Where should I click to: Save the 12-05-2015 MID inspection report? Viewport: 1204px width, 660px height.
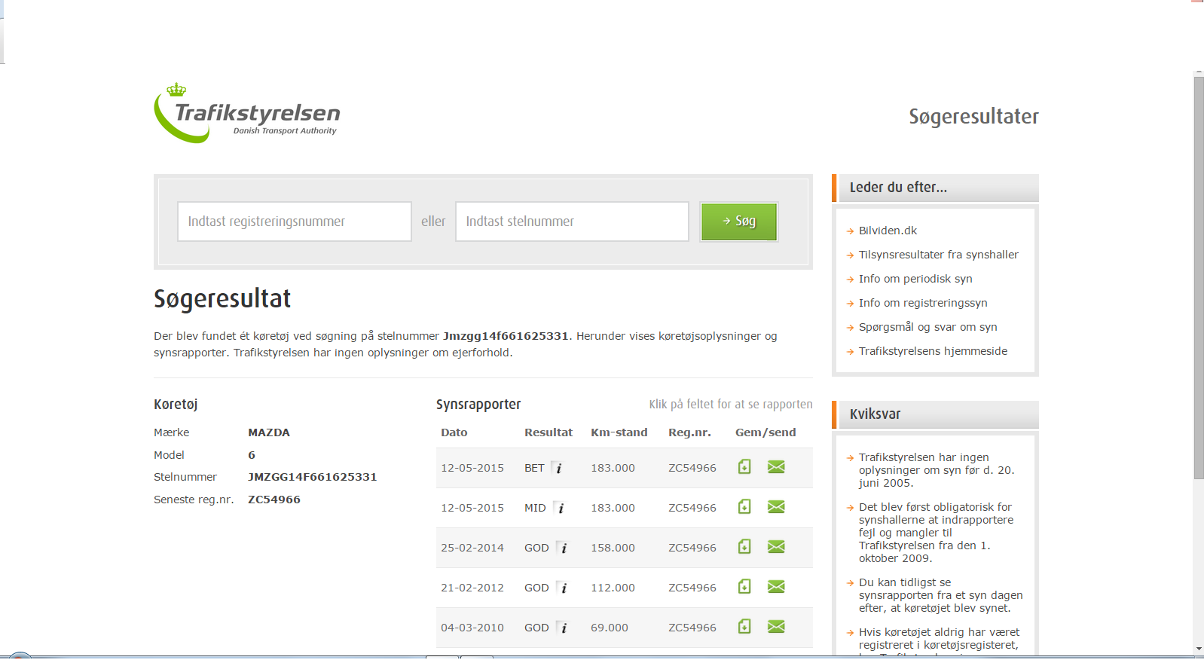744,507
